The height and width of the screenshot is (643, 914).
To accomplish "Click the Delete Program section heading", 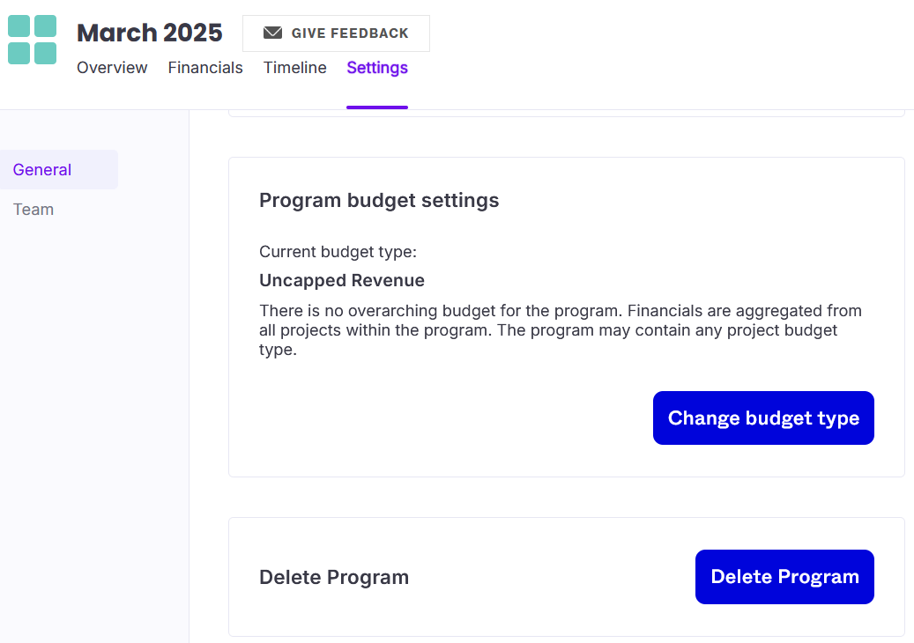I will click(x=334, y=577).
